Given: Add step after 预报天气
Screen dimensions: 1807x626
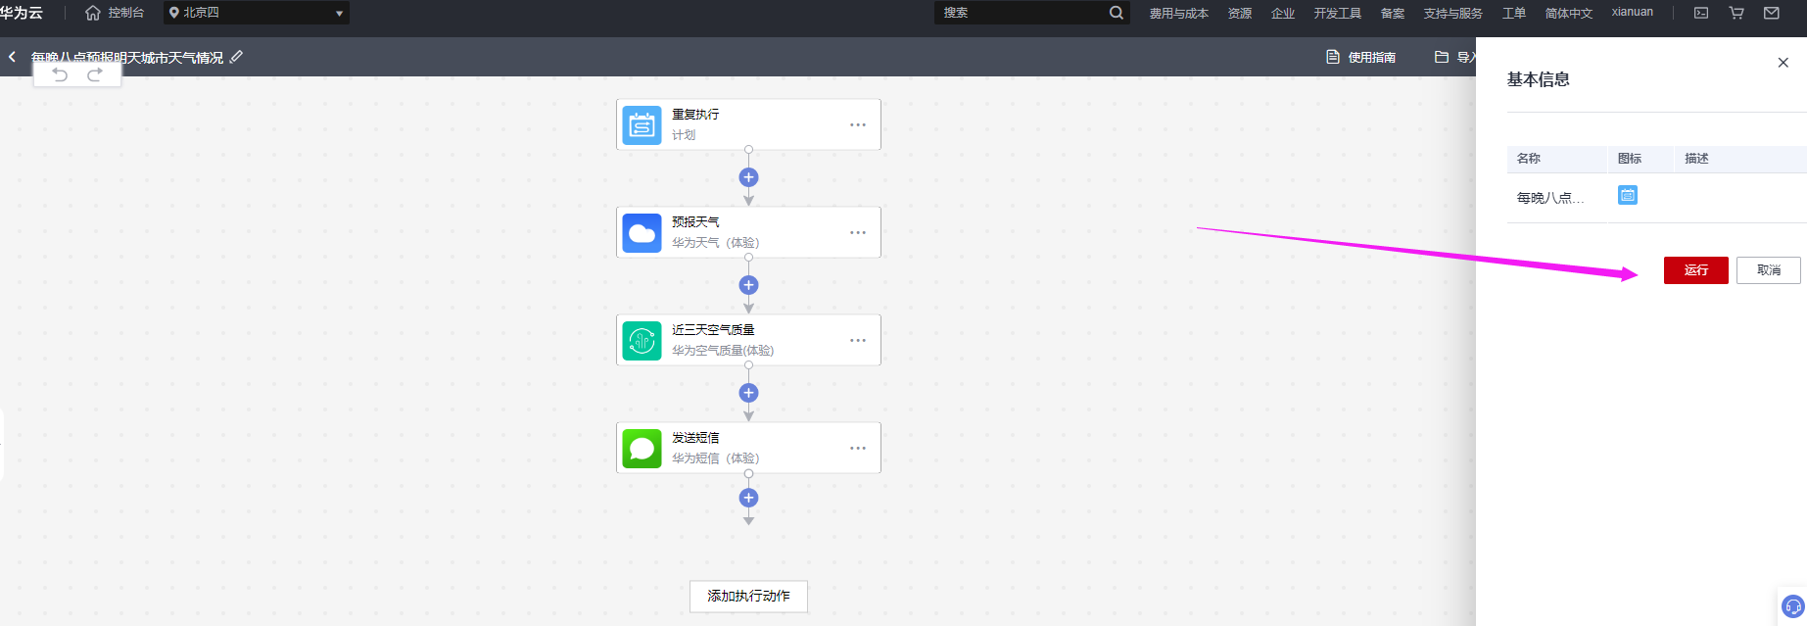Looking at the screenshot, I should tap(748, 285).
